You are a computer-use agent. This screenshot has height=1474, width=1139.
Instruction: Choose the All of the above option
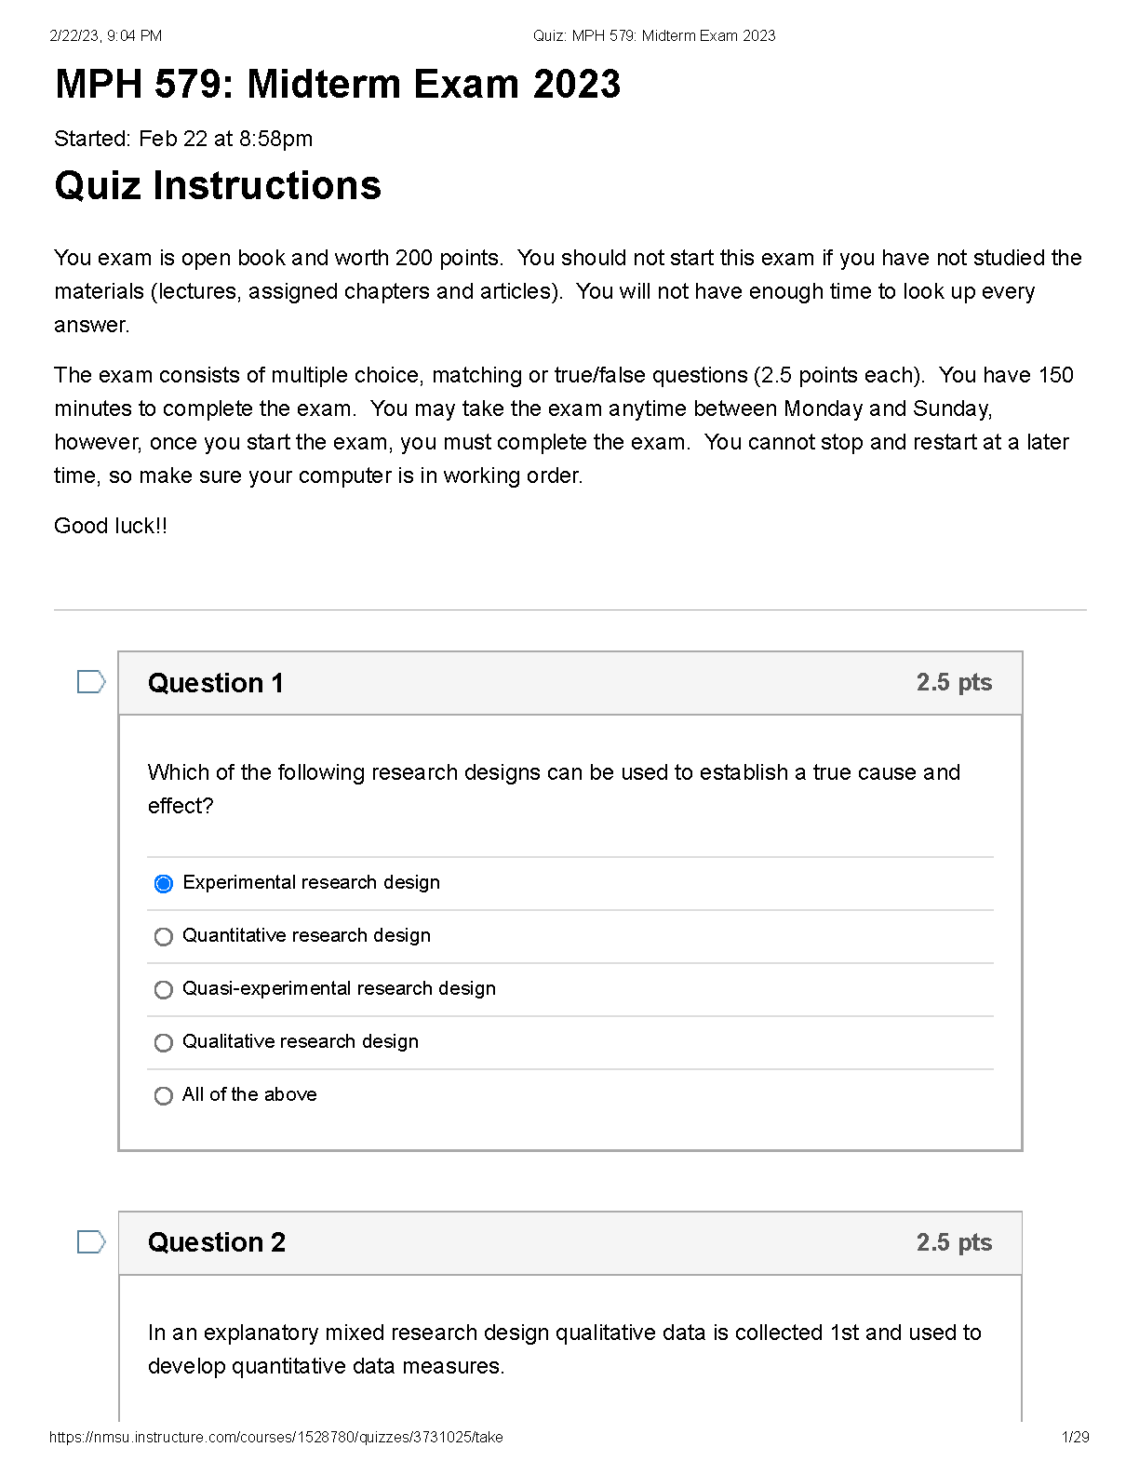(164, 1095)
